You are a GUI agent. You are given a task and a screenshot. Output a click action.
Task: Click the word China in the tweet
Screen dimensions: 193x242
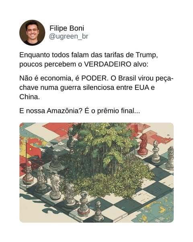tap(29, 97)
